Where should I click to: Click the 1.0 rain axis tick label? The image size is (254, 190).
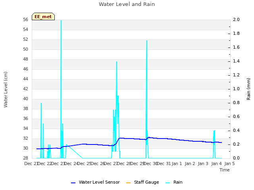[x=236, y=89]
